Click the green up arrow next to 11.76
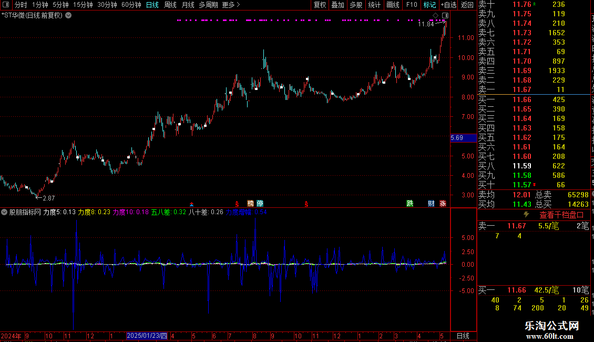The height and width of the screenshot is (342, 594). 534,4
